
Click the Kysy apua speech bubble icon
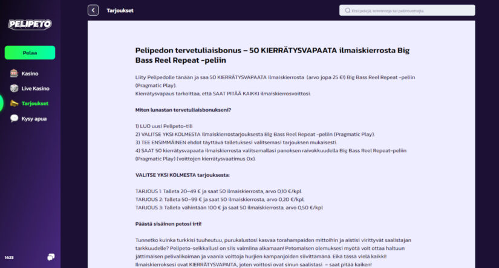pyautogui.click(x=14, y=118)
